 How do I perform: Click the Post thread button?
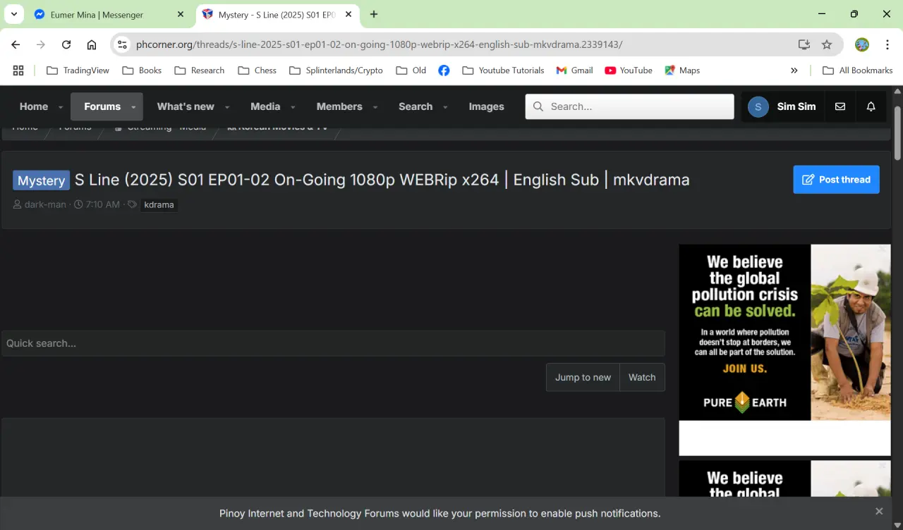tap(836, 180)
